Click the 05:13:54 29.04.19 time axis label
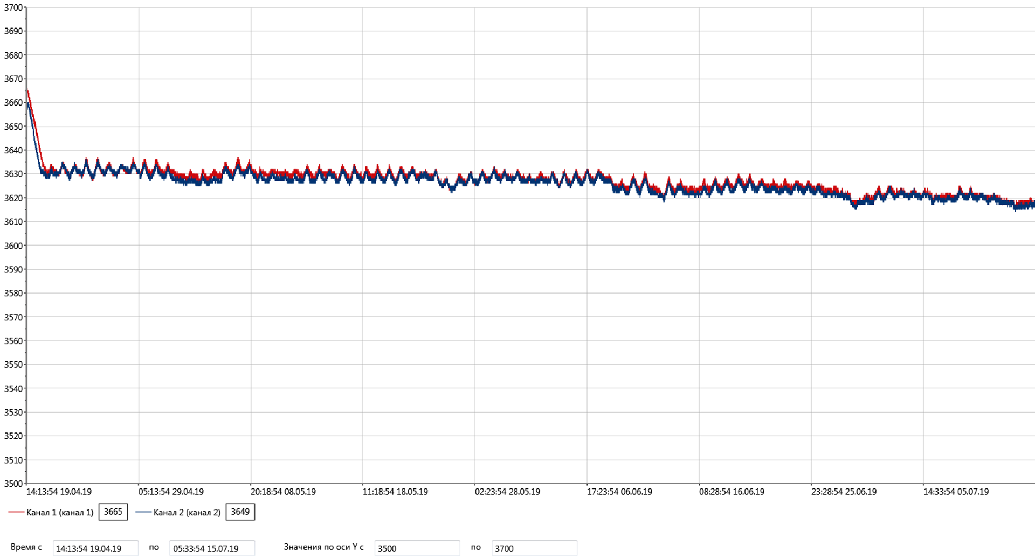 click(171, 492)
